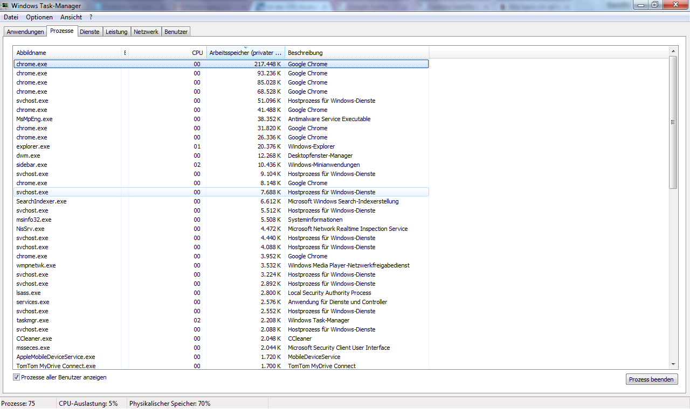Select the TomTom MyDrive Connect.exe row
Viewport: 690px width, 409px height.
click(x=221, y=366)
